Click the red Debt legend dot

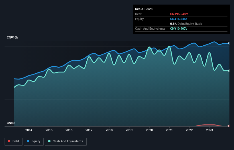click(x=9, y=141)
